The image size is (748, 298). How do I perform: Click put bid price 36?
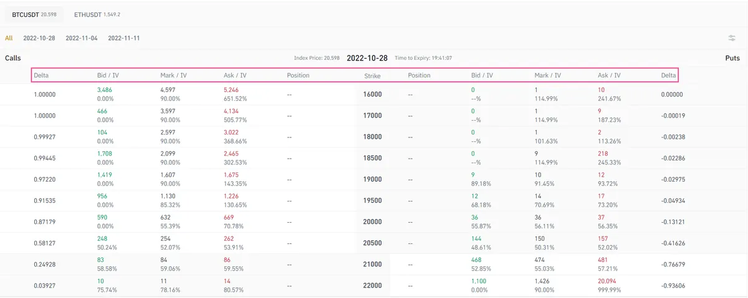pos(476,217)
